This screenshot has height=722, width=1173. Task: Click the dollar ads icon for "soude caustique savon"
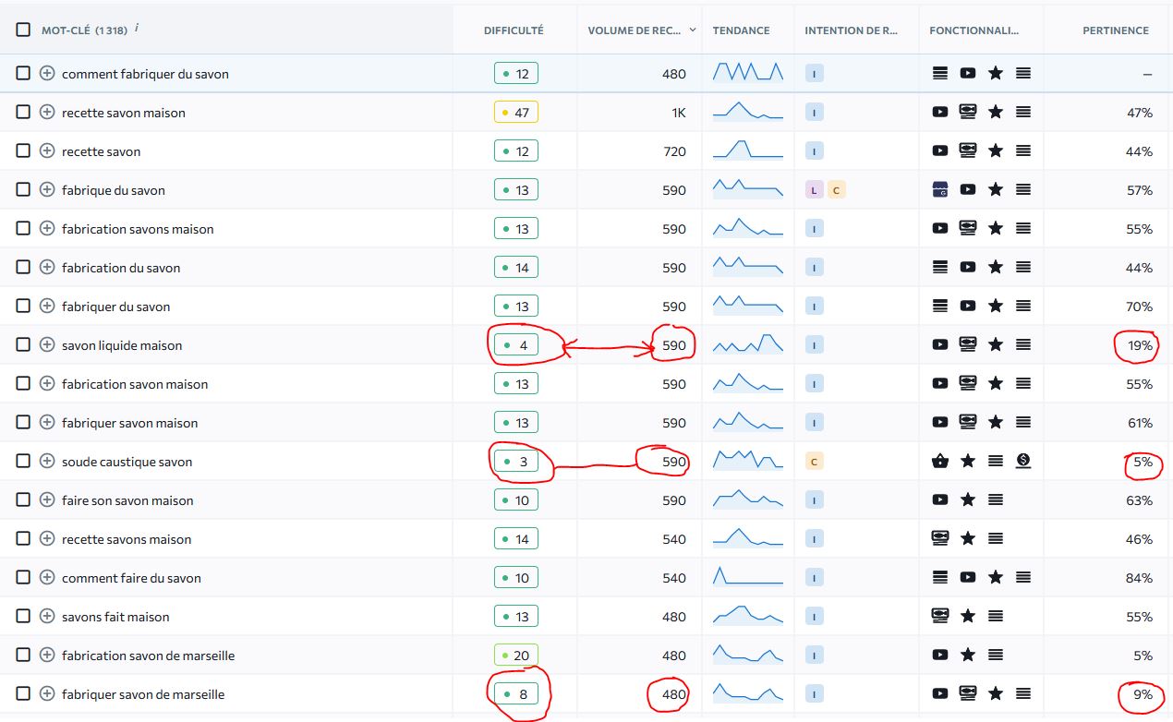[1025, 462]
